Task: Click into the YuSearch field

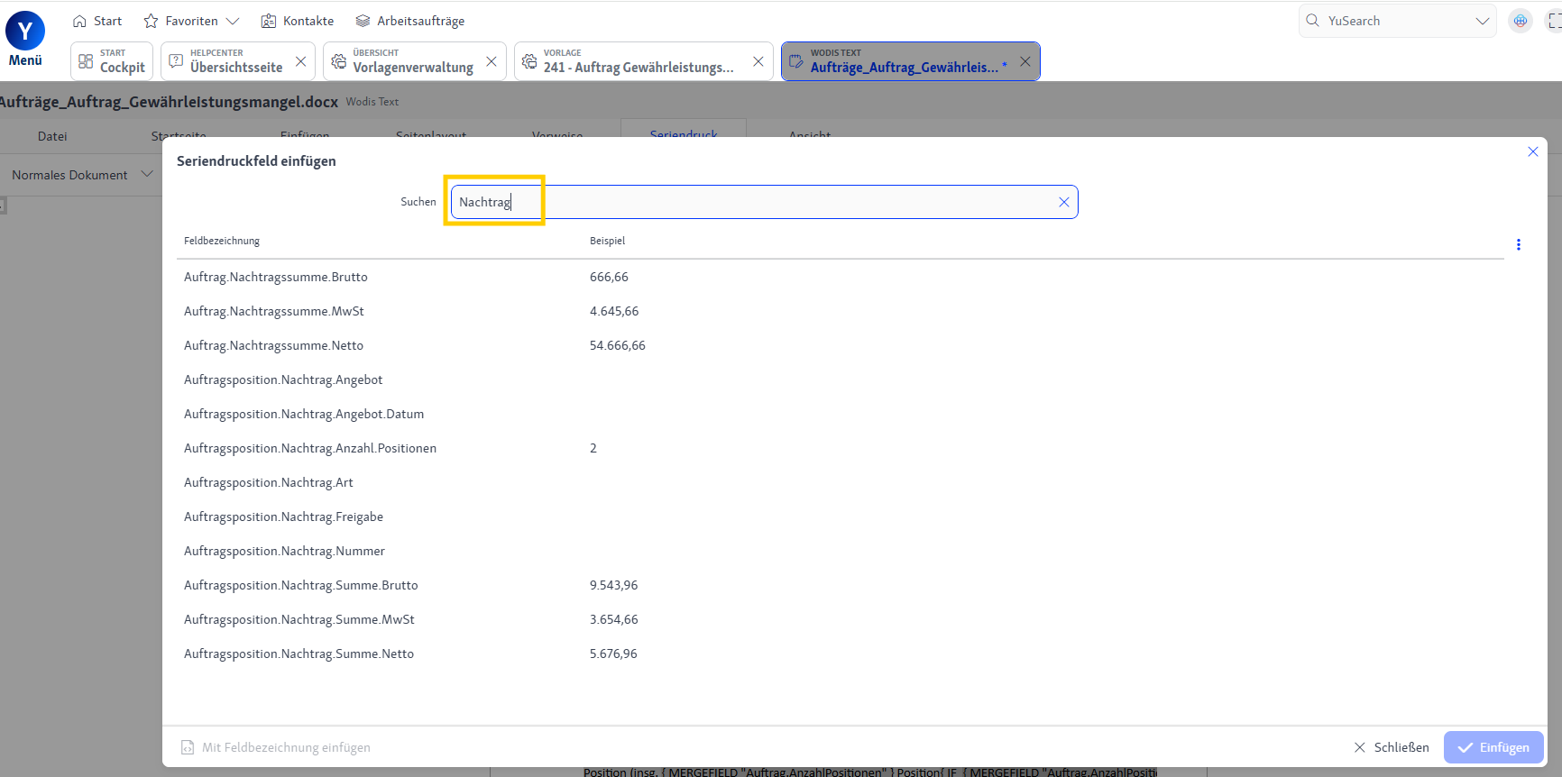Action: (1398, 21)
